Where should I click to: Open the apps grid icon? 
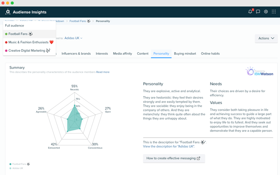point(274,12)
